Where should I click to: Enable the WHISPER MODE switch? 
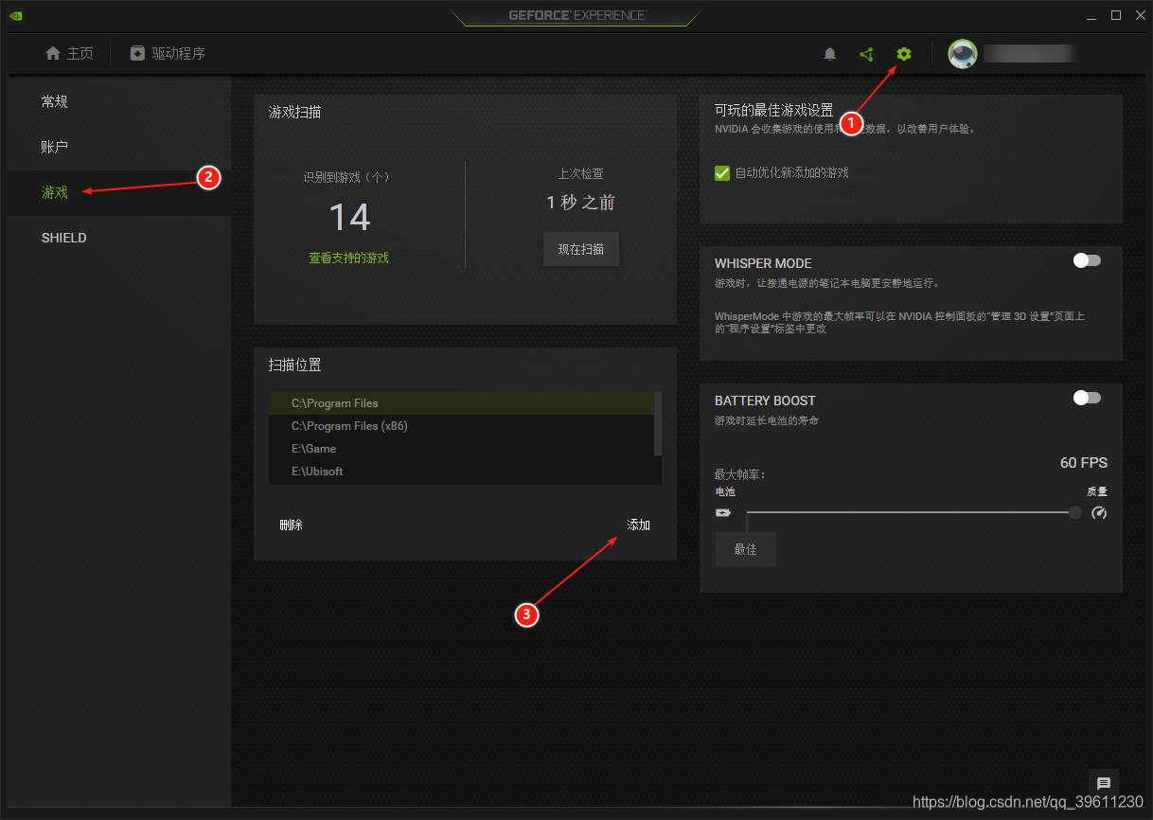(x=1087, y=260)
